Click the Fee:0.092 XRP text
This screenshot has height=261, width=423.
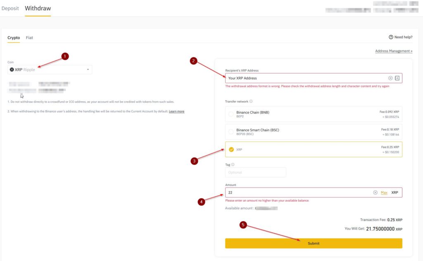tap(389, 112)
